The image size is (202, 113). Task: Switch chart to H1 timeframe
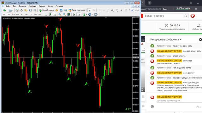coord(22,14)
